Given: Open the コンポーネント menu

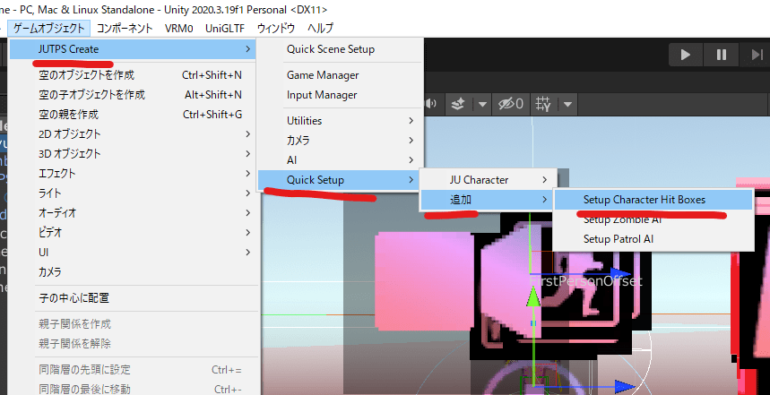Looking at the screenshot, I should (x=125, y=28).
